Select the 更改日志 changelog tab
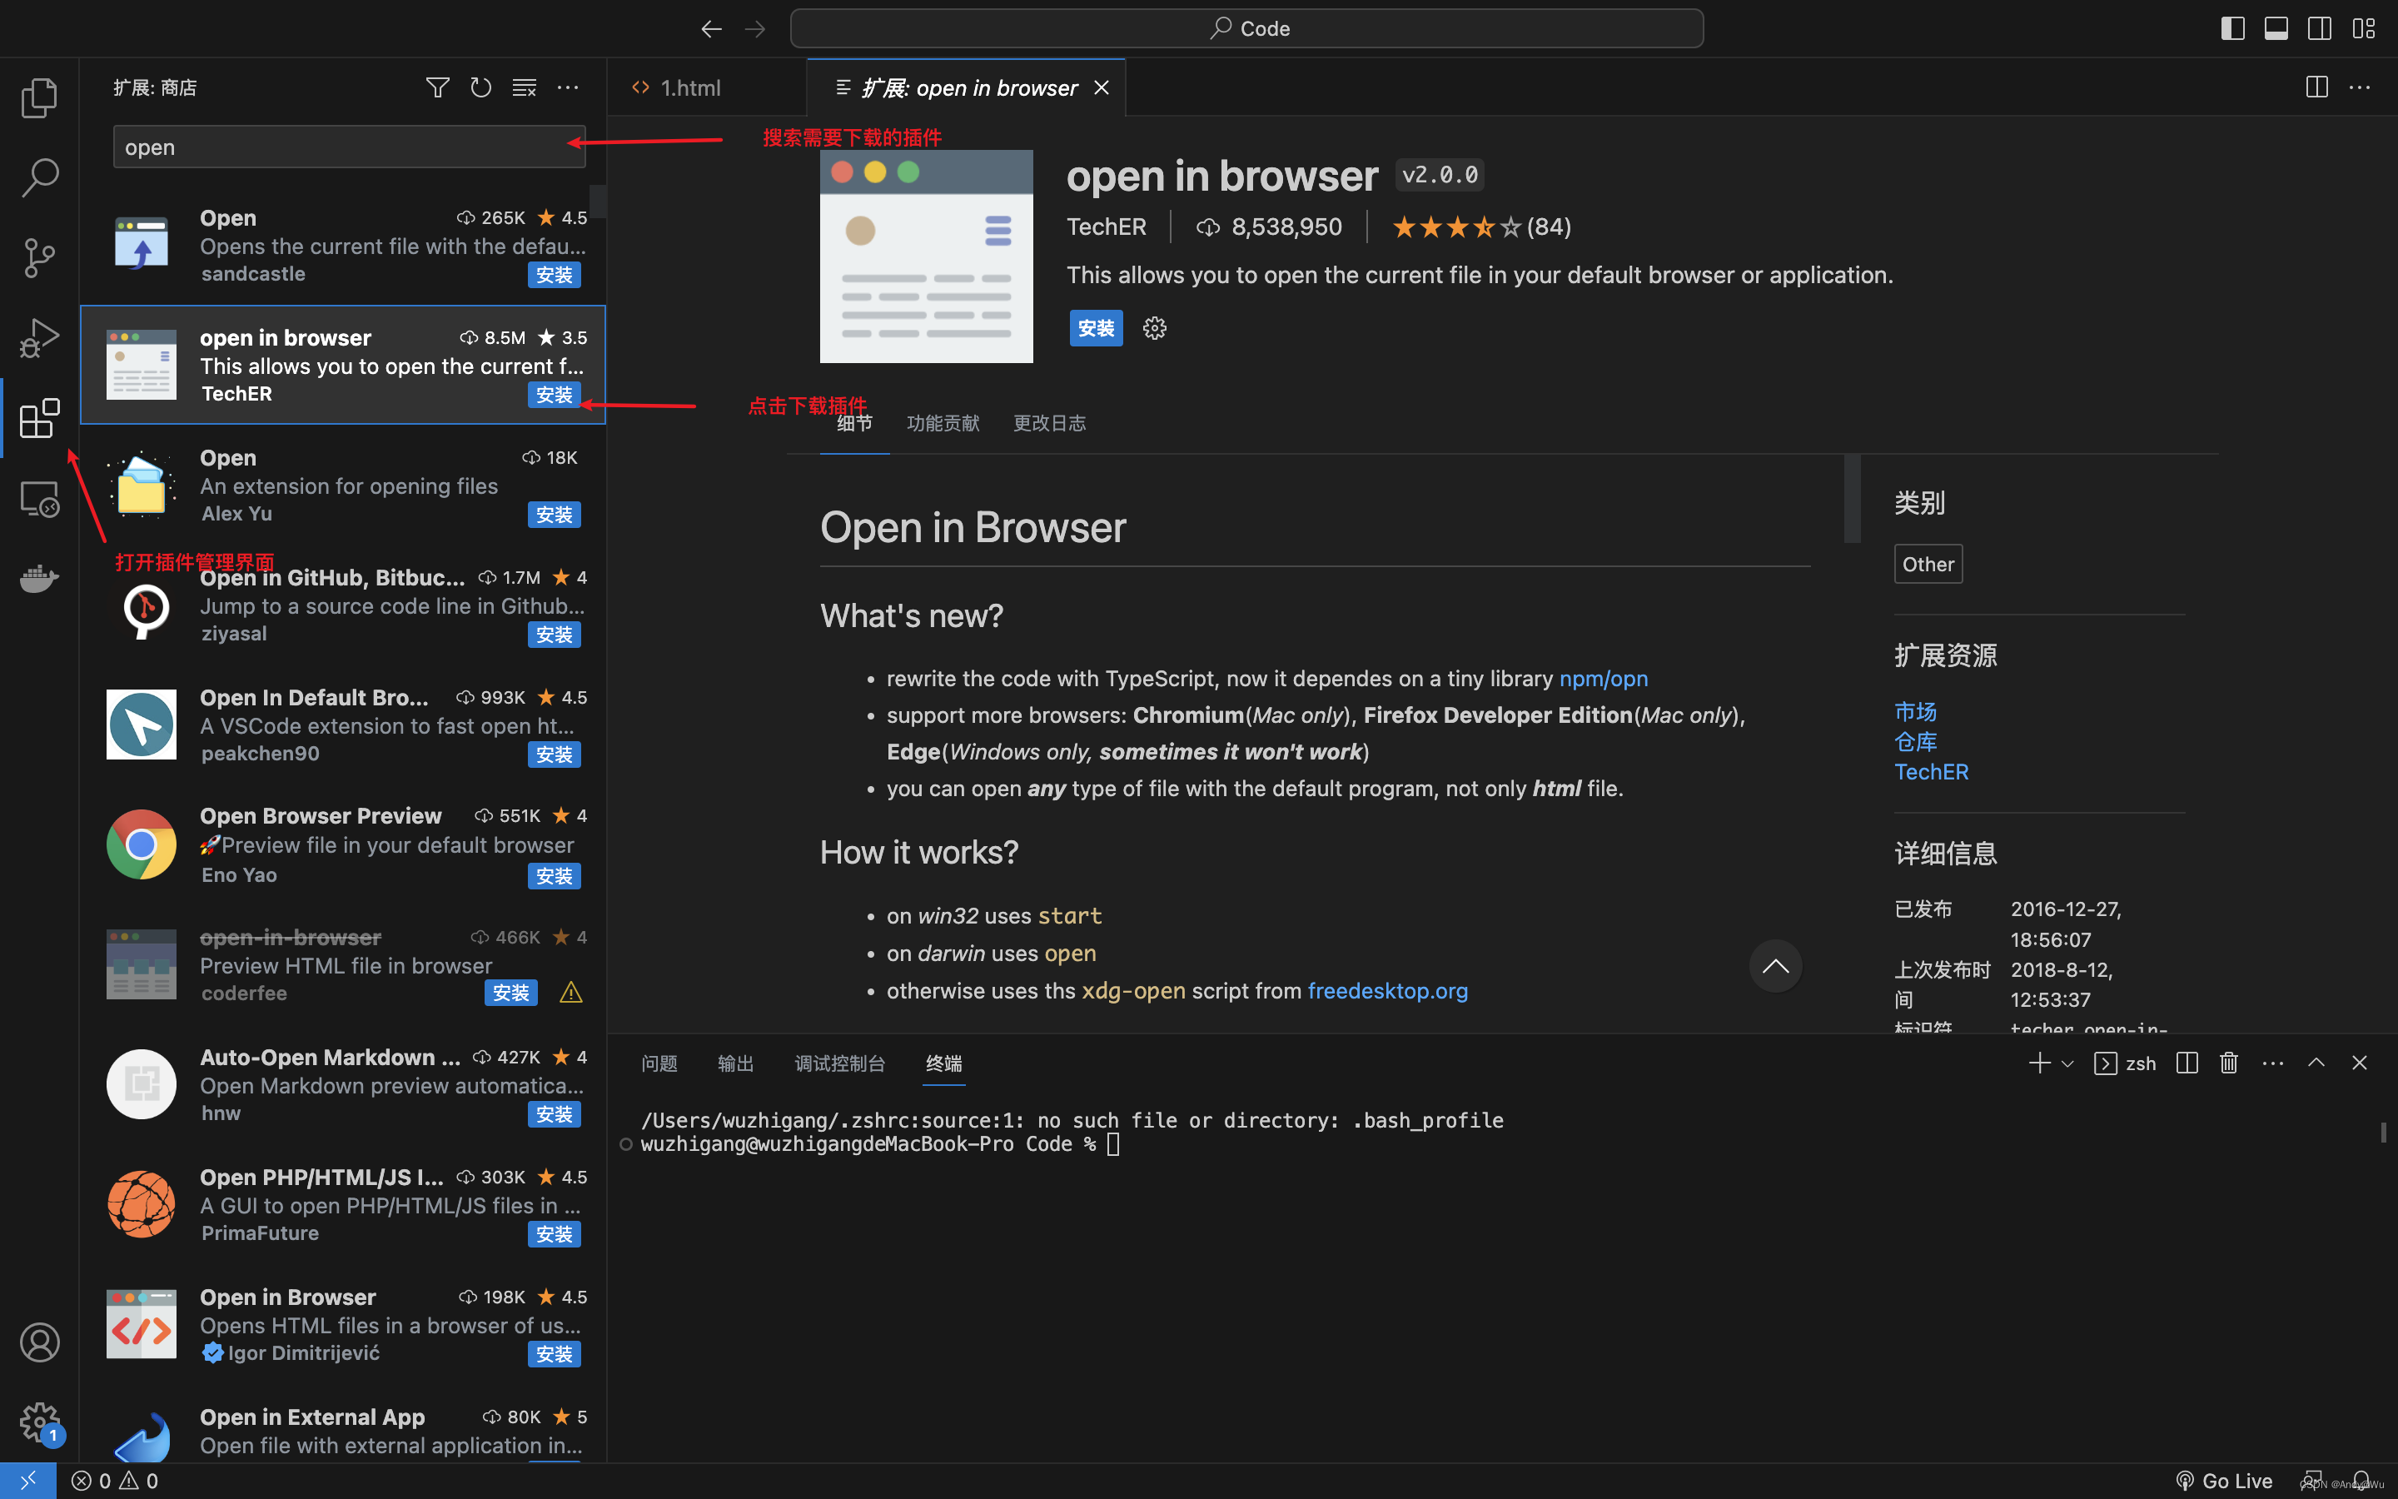The image size is (2398, 1499). pyautogui.click(x=1049, y=423)
